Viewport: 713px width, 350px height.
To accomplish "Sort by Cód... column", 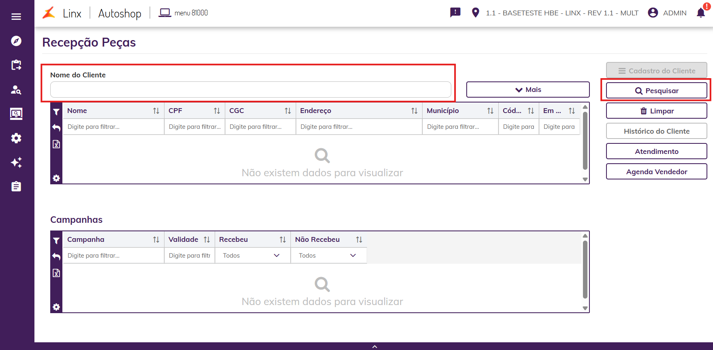I will (531, 111).
